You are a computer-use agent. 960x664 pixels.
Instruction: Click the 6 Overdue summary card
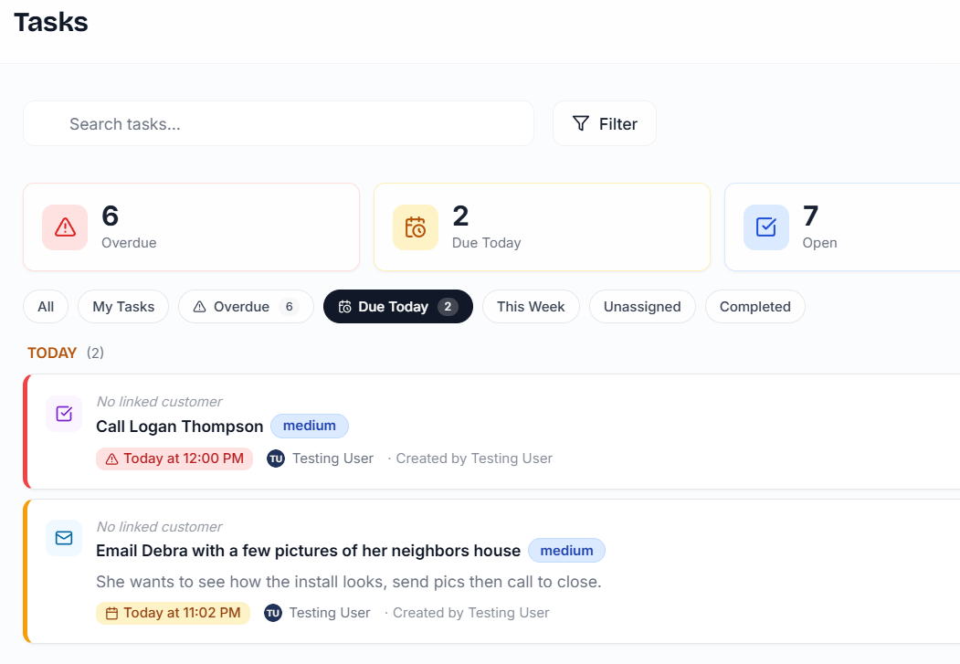click(191, 227)
